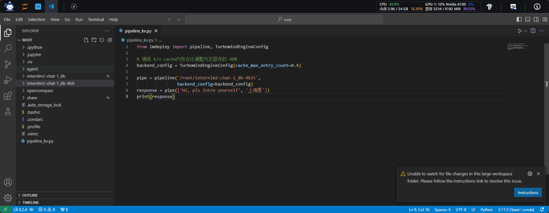
Task: Open the run options dropdown arrow
Action: [525, 31]
